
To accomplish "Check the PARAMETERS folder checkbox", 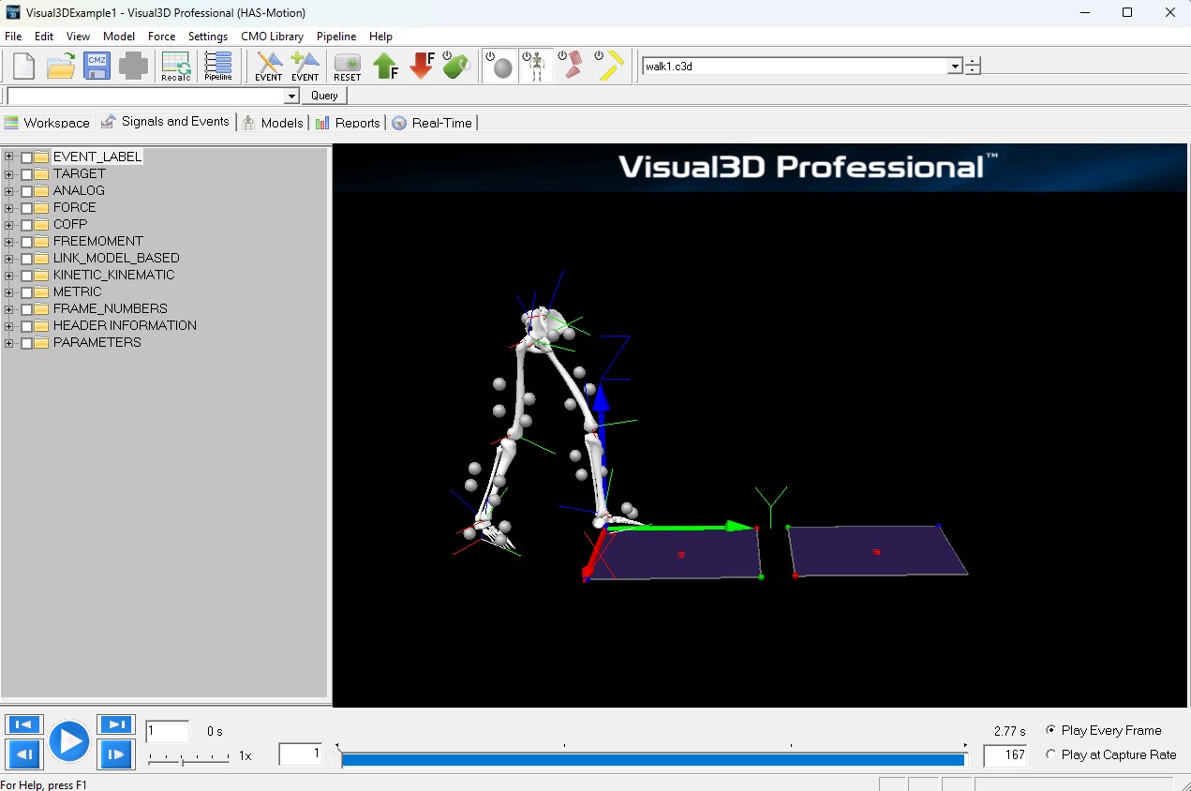I will pyautogui.click(x=26, y=343).
